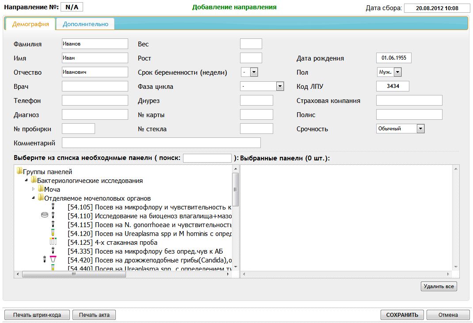
Task: Click the Дата рождения field
Action: (394, 58)
